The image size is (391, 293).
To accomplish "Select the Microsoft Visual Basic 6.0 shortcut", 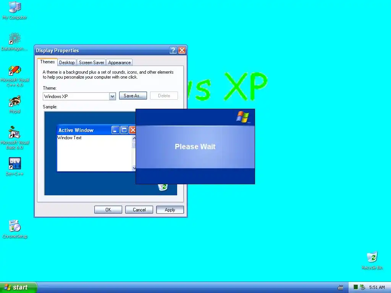I will (15, 138).
